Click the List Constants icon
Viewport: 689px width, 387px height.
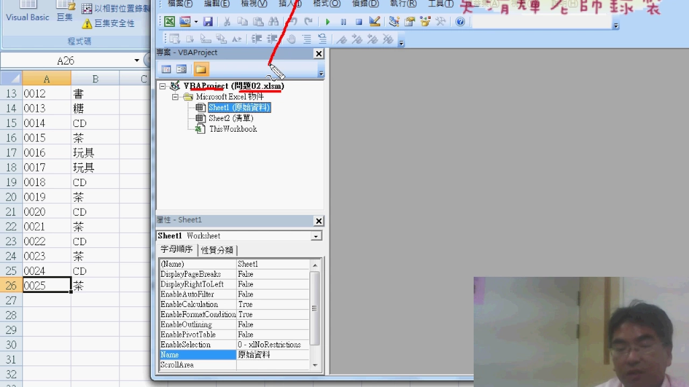190,39
